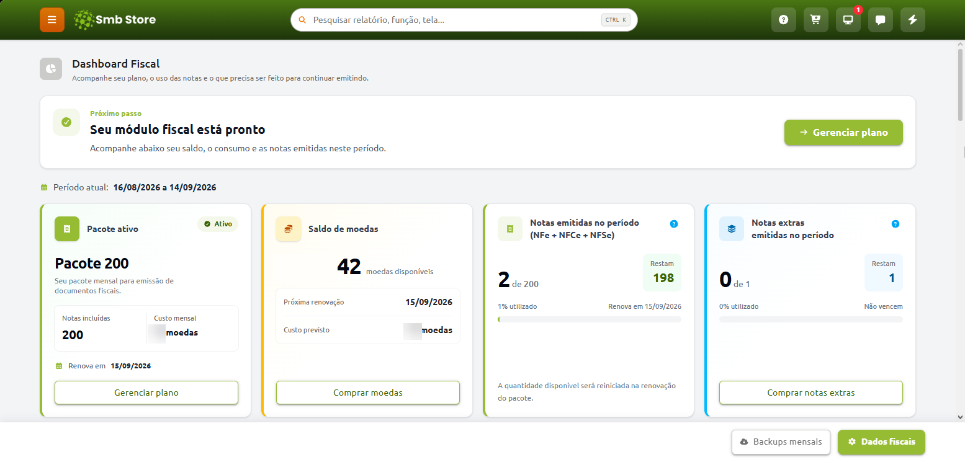Screen dimensions: 965x462
Task: Click the Notas emitidas usage progress bar
Action: point(590,319)
